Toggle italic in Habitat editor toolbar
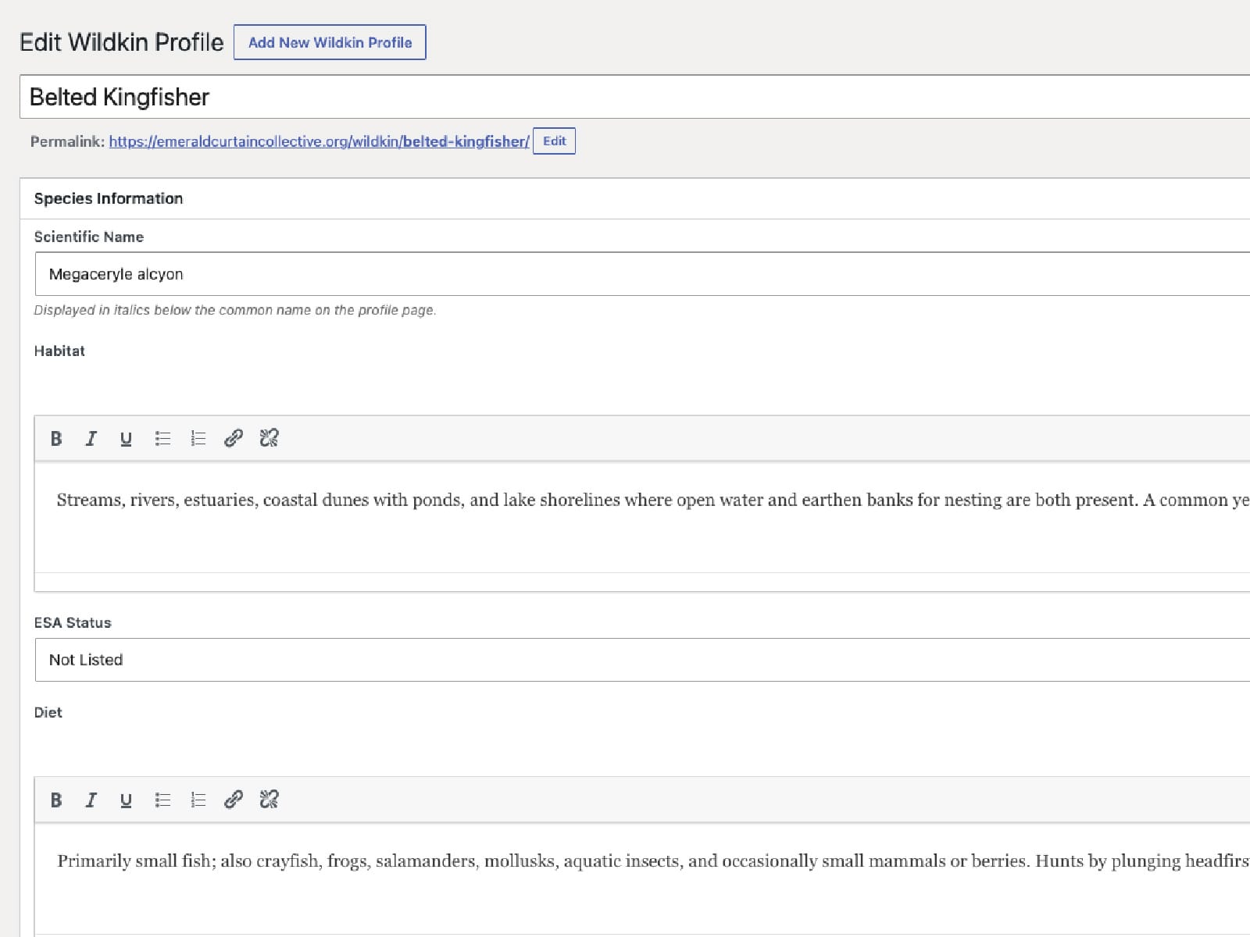 [91, 438]
